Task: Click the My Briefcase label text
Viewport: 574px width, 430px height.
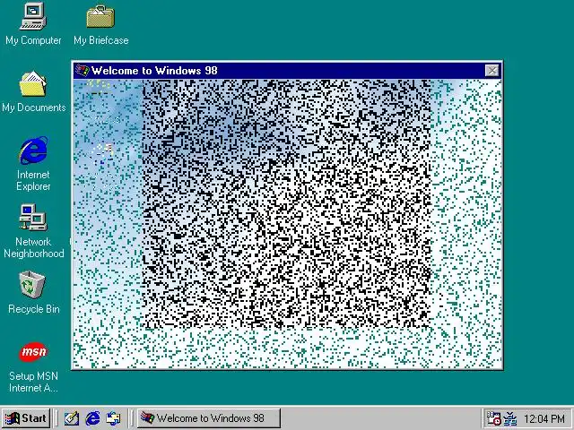Action: (x=101, y=40)
